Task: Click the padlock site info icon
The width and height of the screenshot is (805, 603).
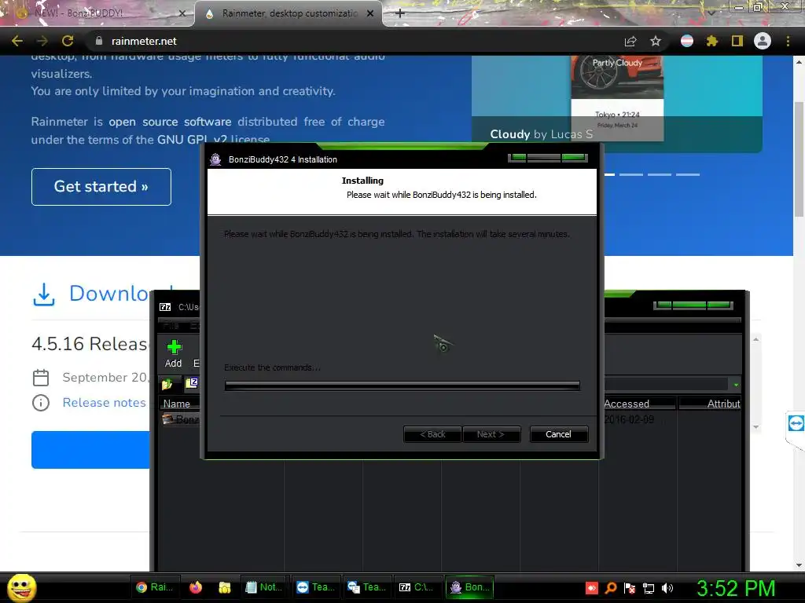Action: click(99, 41)
